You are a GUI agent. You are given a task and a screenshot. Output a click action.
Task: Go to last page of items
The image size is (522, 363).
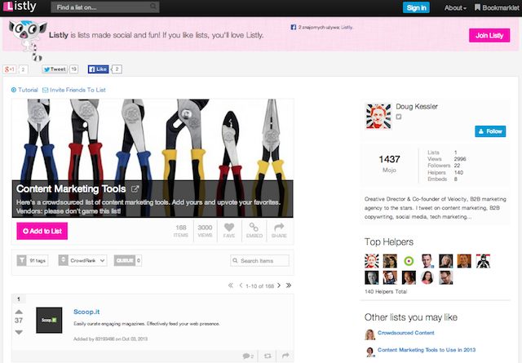[289, 286]
